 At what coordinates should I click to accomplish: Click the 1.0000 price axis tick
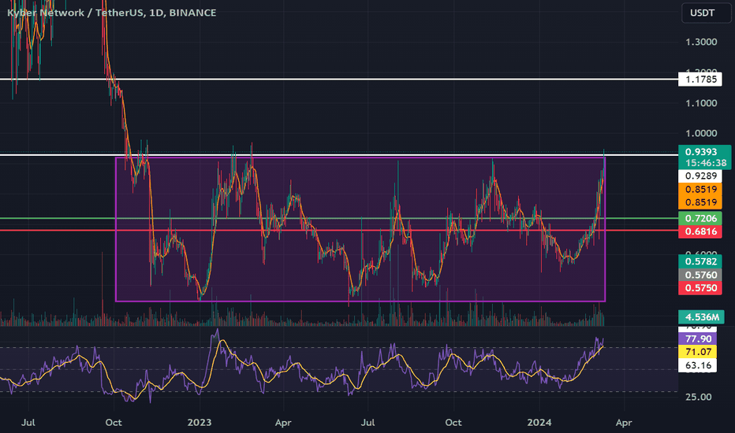(x=701, y=133)
